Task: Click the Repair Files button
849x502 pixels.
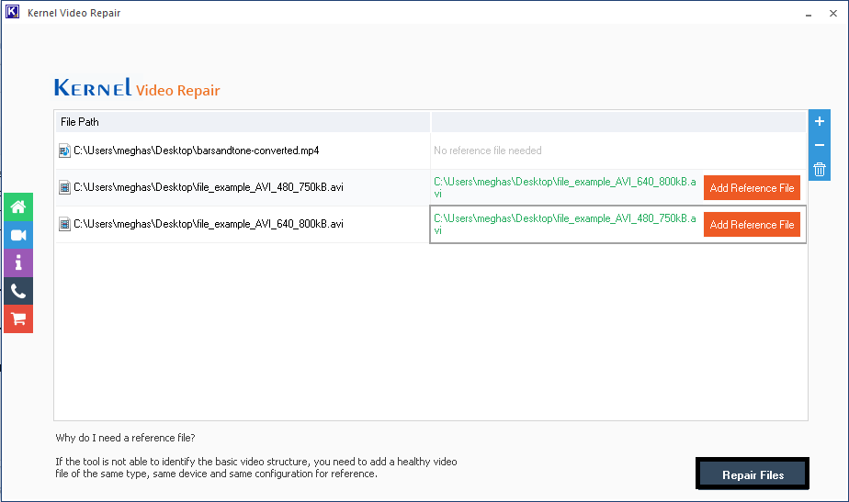Action: (753, 474)
